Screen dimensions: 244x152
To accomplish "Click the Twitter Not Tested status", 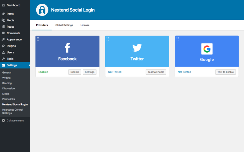I will click(115, 72).
